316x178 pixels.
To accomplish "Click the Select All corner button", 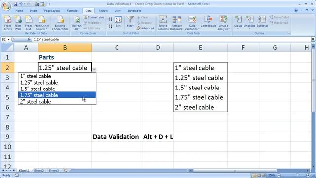I will tap(7, 48).
